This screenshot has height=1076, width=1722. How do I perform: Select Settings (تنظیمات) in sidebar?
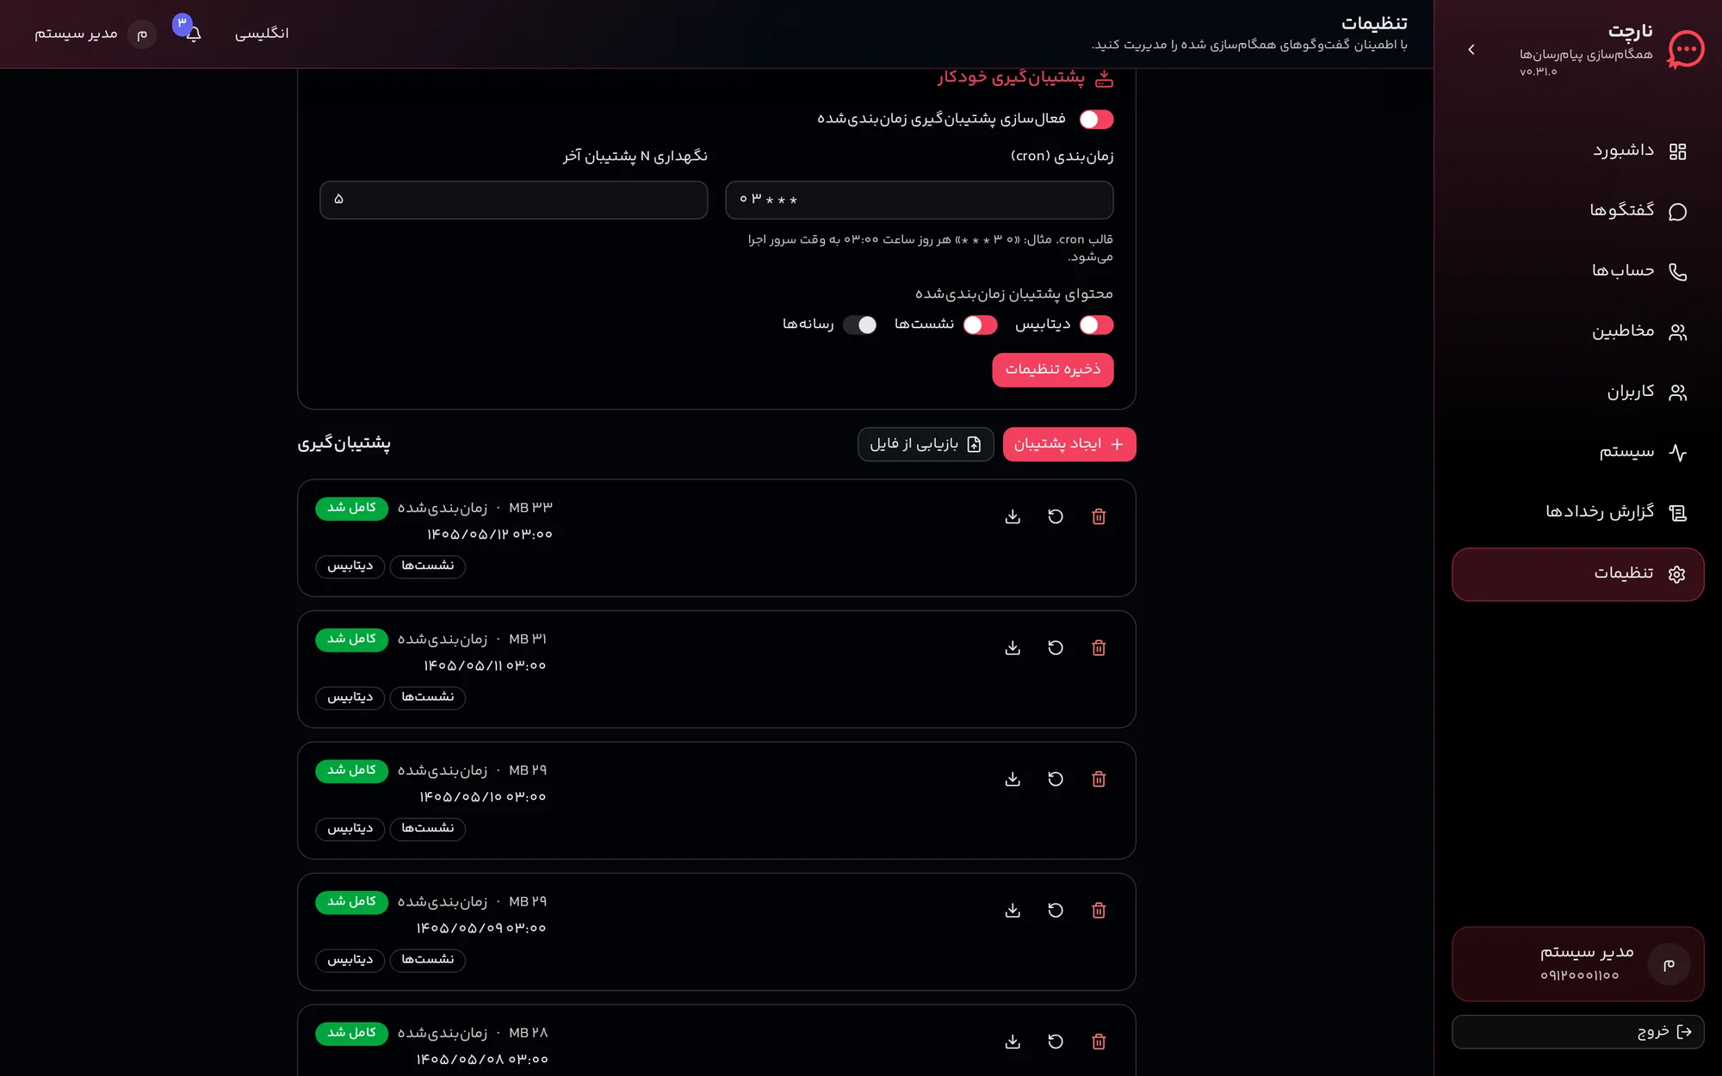(x=1577, y=574)
